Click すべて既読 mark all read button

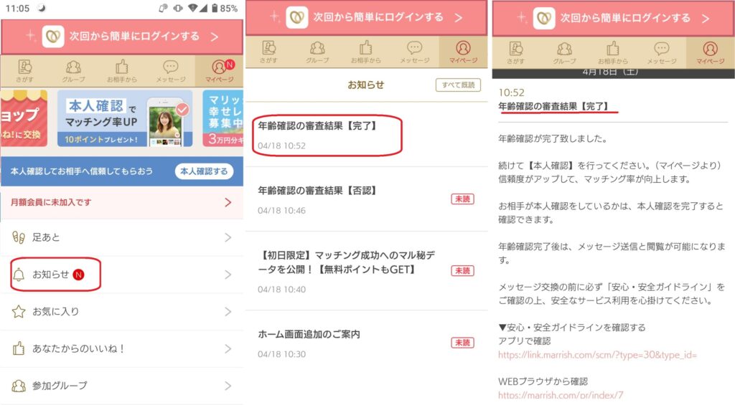(x=458, y=85)
